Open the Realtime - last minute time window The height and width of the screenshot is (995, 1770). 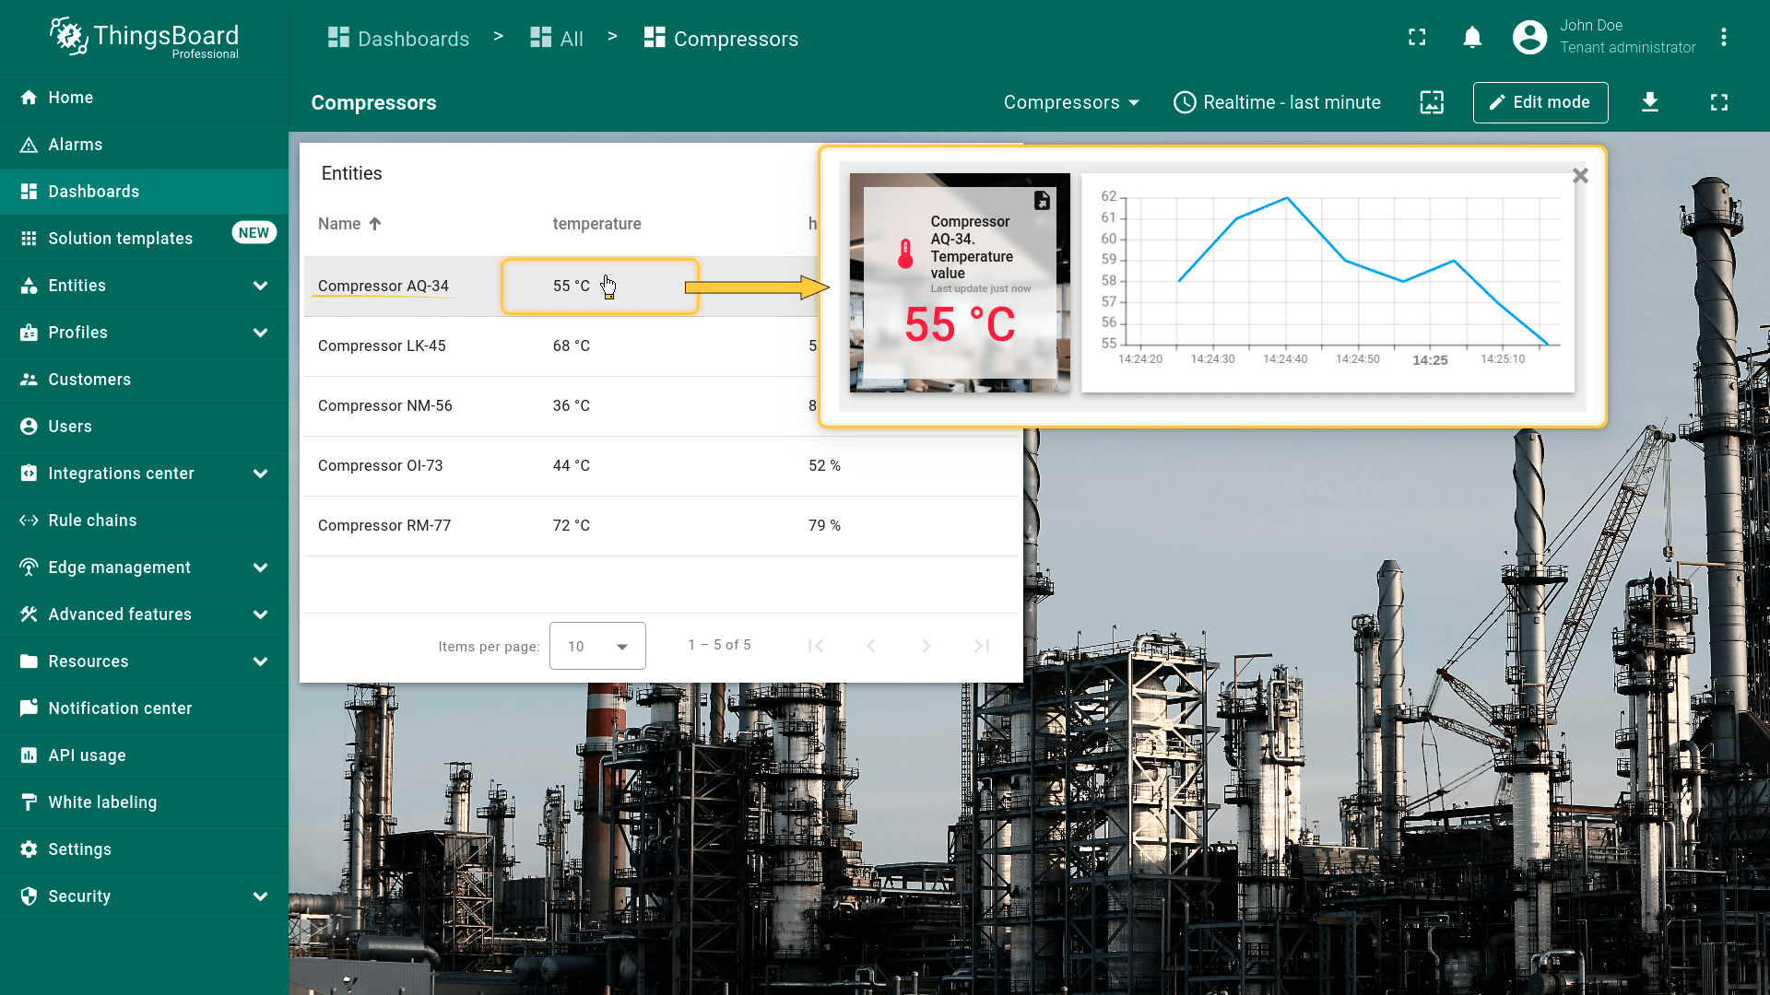pos(1277,102)
